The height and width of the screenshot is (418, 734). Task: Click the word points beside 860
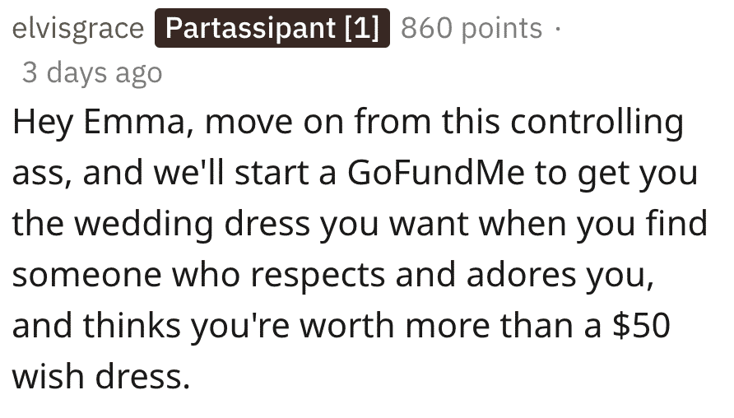click(x=502, y=29)
